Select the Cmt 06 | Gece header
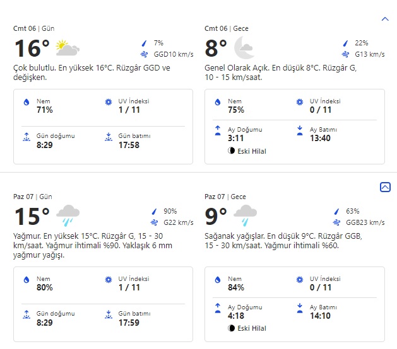397x349 pixels. [x=225, y=29]
